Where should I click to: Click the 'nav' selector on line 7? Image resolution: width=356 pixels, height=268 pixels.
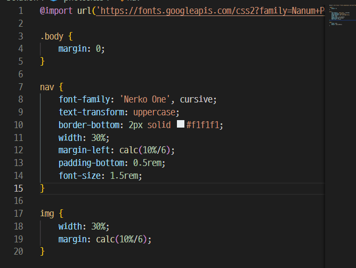[47, 87]
